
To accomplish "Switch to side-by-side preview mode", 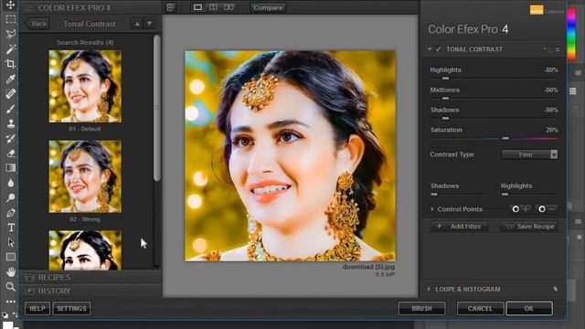I will (x=229, y=7).
